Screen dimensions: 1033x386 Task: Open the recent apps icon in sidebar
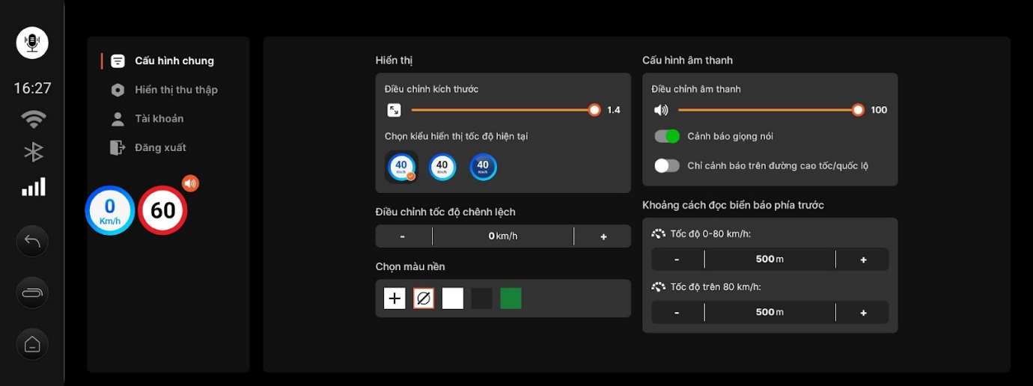pyautogui.click(x=32, y=292)
